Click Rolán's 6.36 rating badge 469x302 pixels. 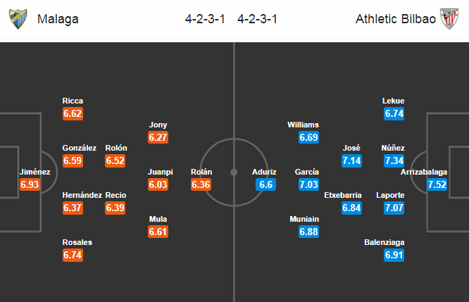coord(201,184)
